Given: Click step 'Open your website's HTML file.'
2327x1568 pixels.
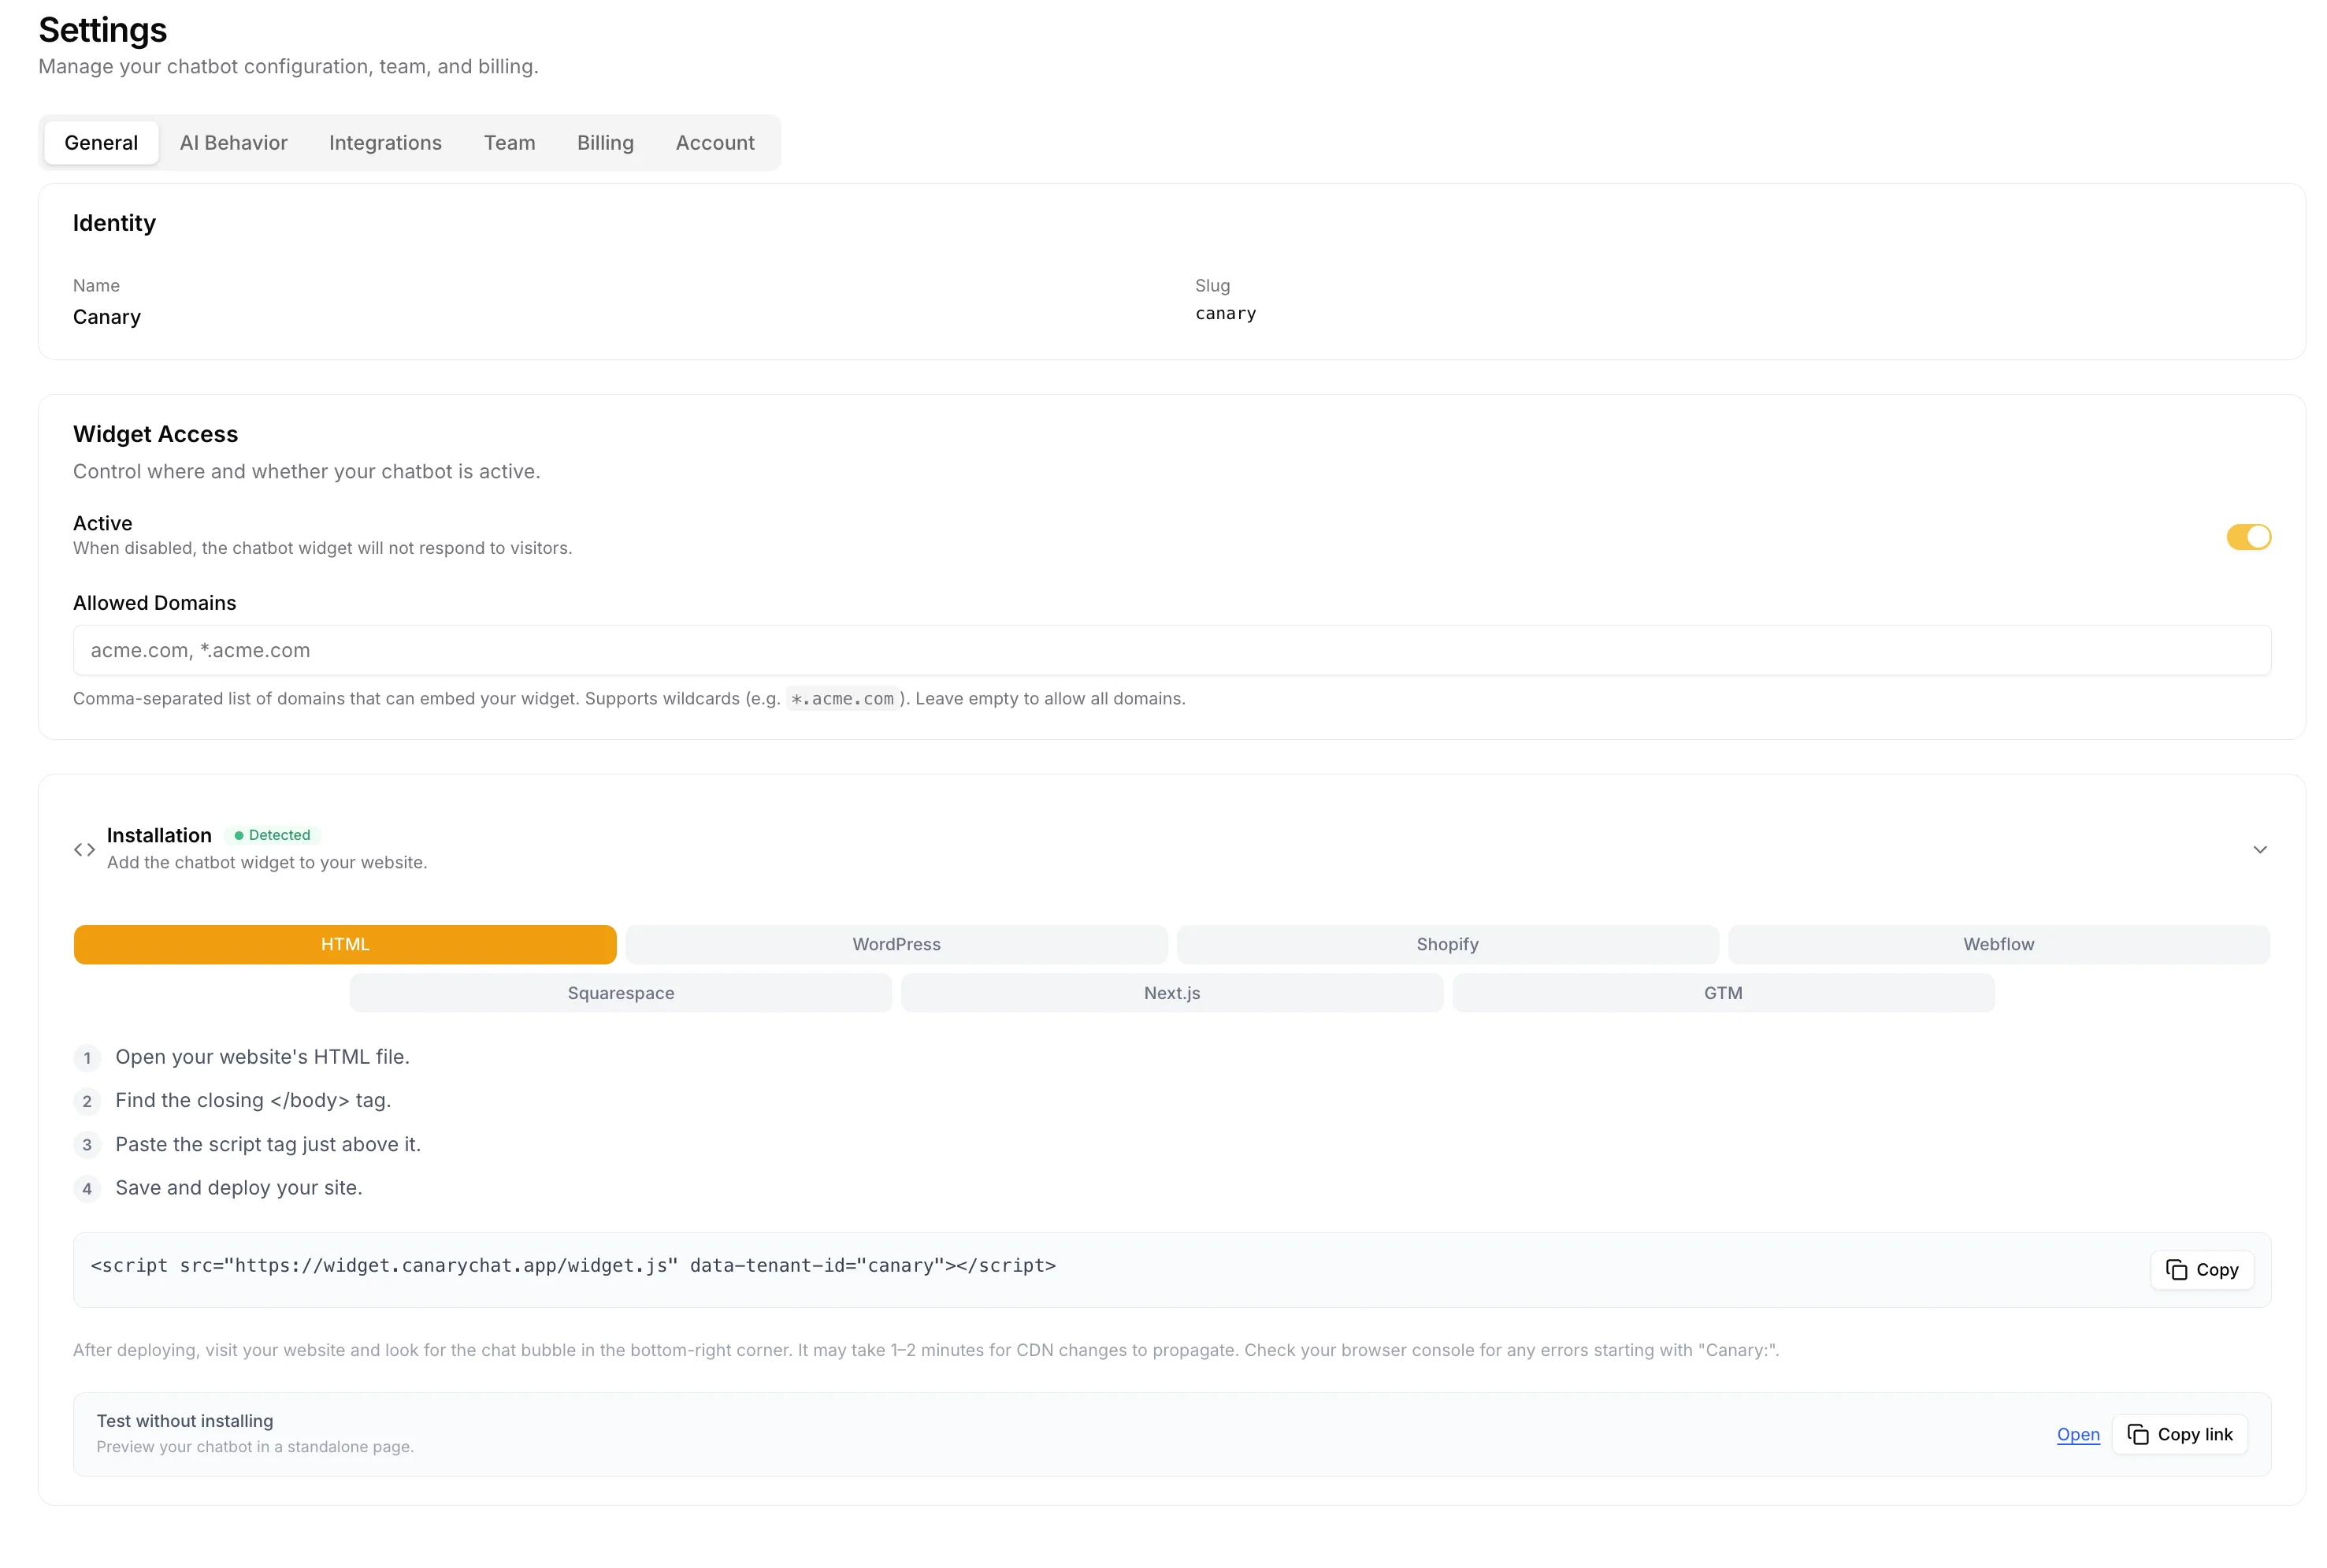Looking at the screenshot, I should tap(262, 1057).
